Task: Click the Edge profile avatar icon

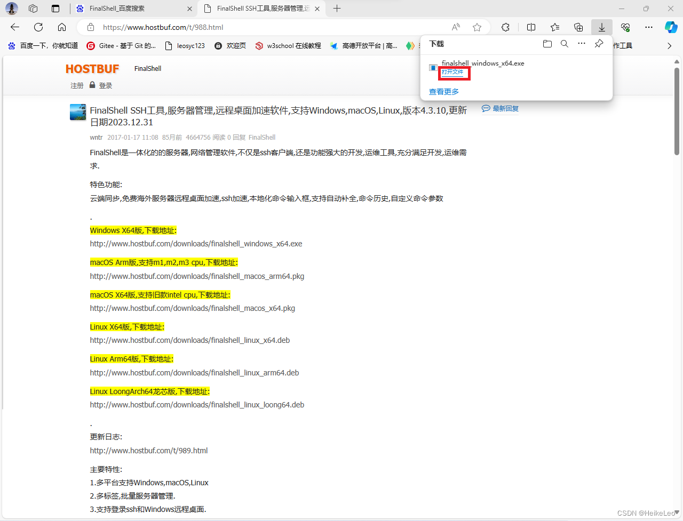Action: (12, 9)
